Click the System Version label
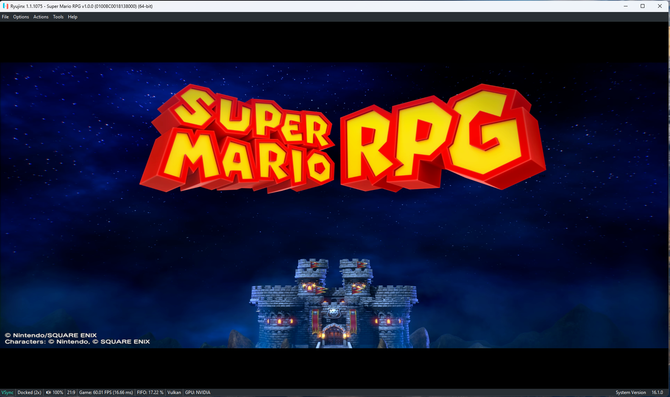Screen dimensions: 670x397 [x=631, y=393]
